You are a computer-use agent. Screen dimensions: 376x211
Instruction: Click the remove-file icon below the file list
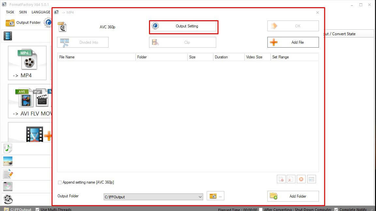pos(281,179)
